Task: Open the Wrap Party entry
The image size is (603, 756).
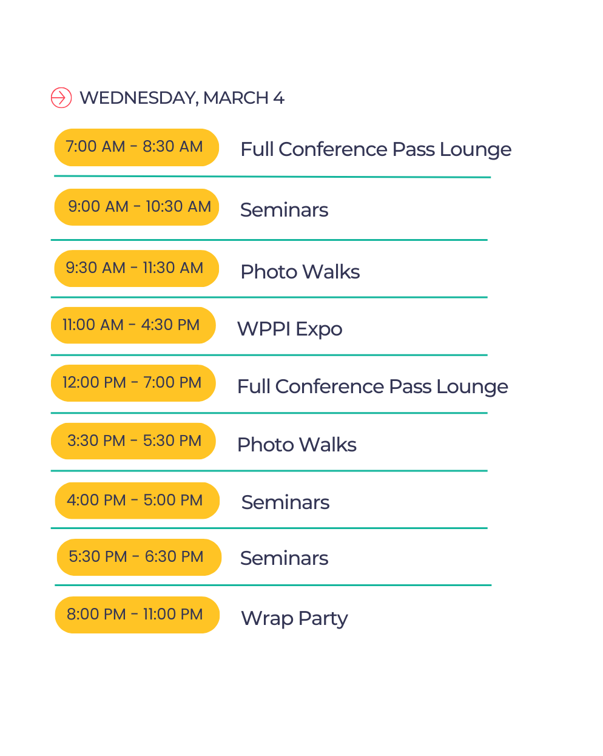Action: pyautogui.click(x=294, y=618)
